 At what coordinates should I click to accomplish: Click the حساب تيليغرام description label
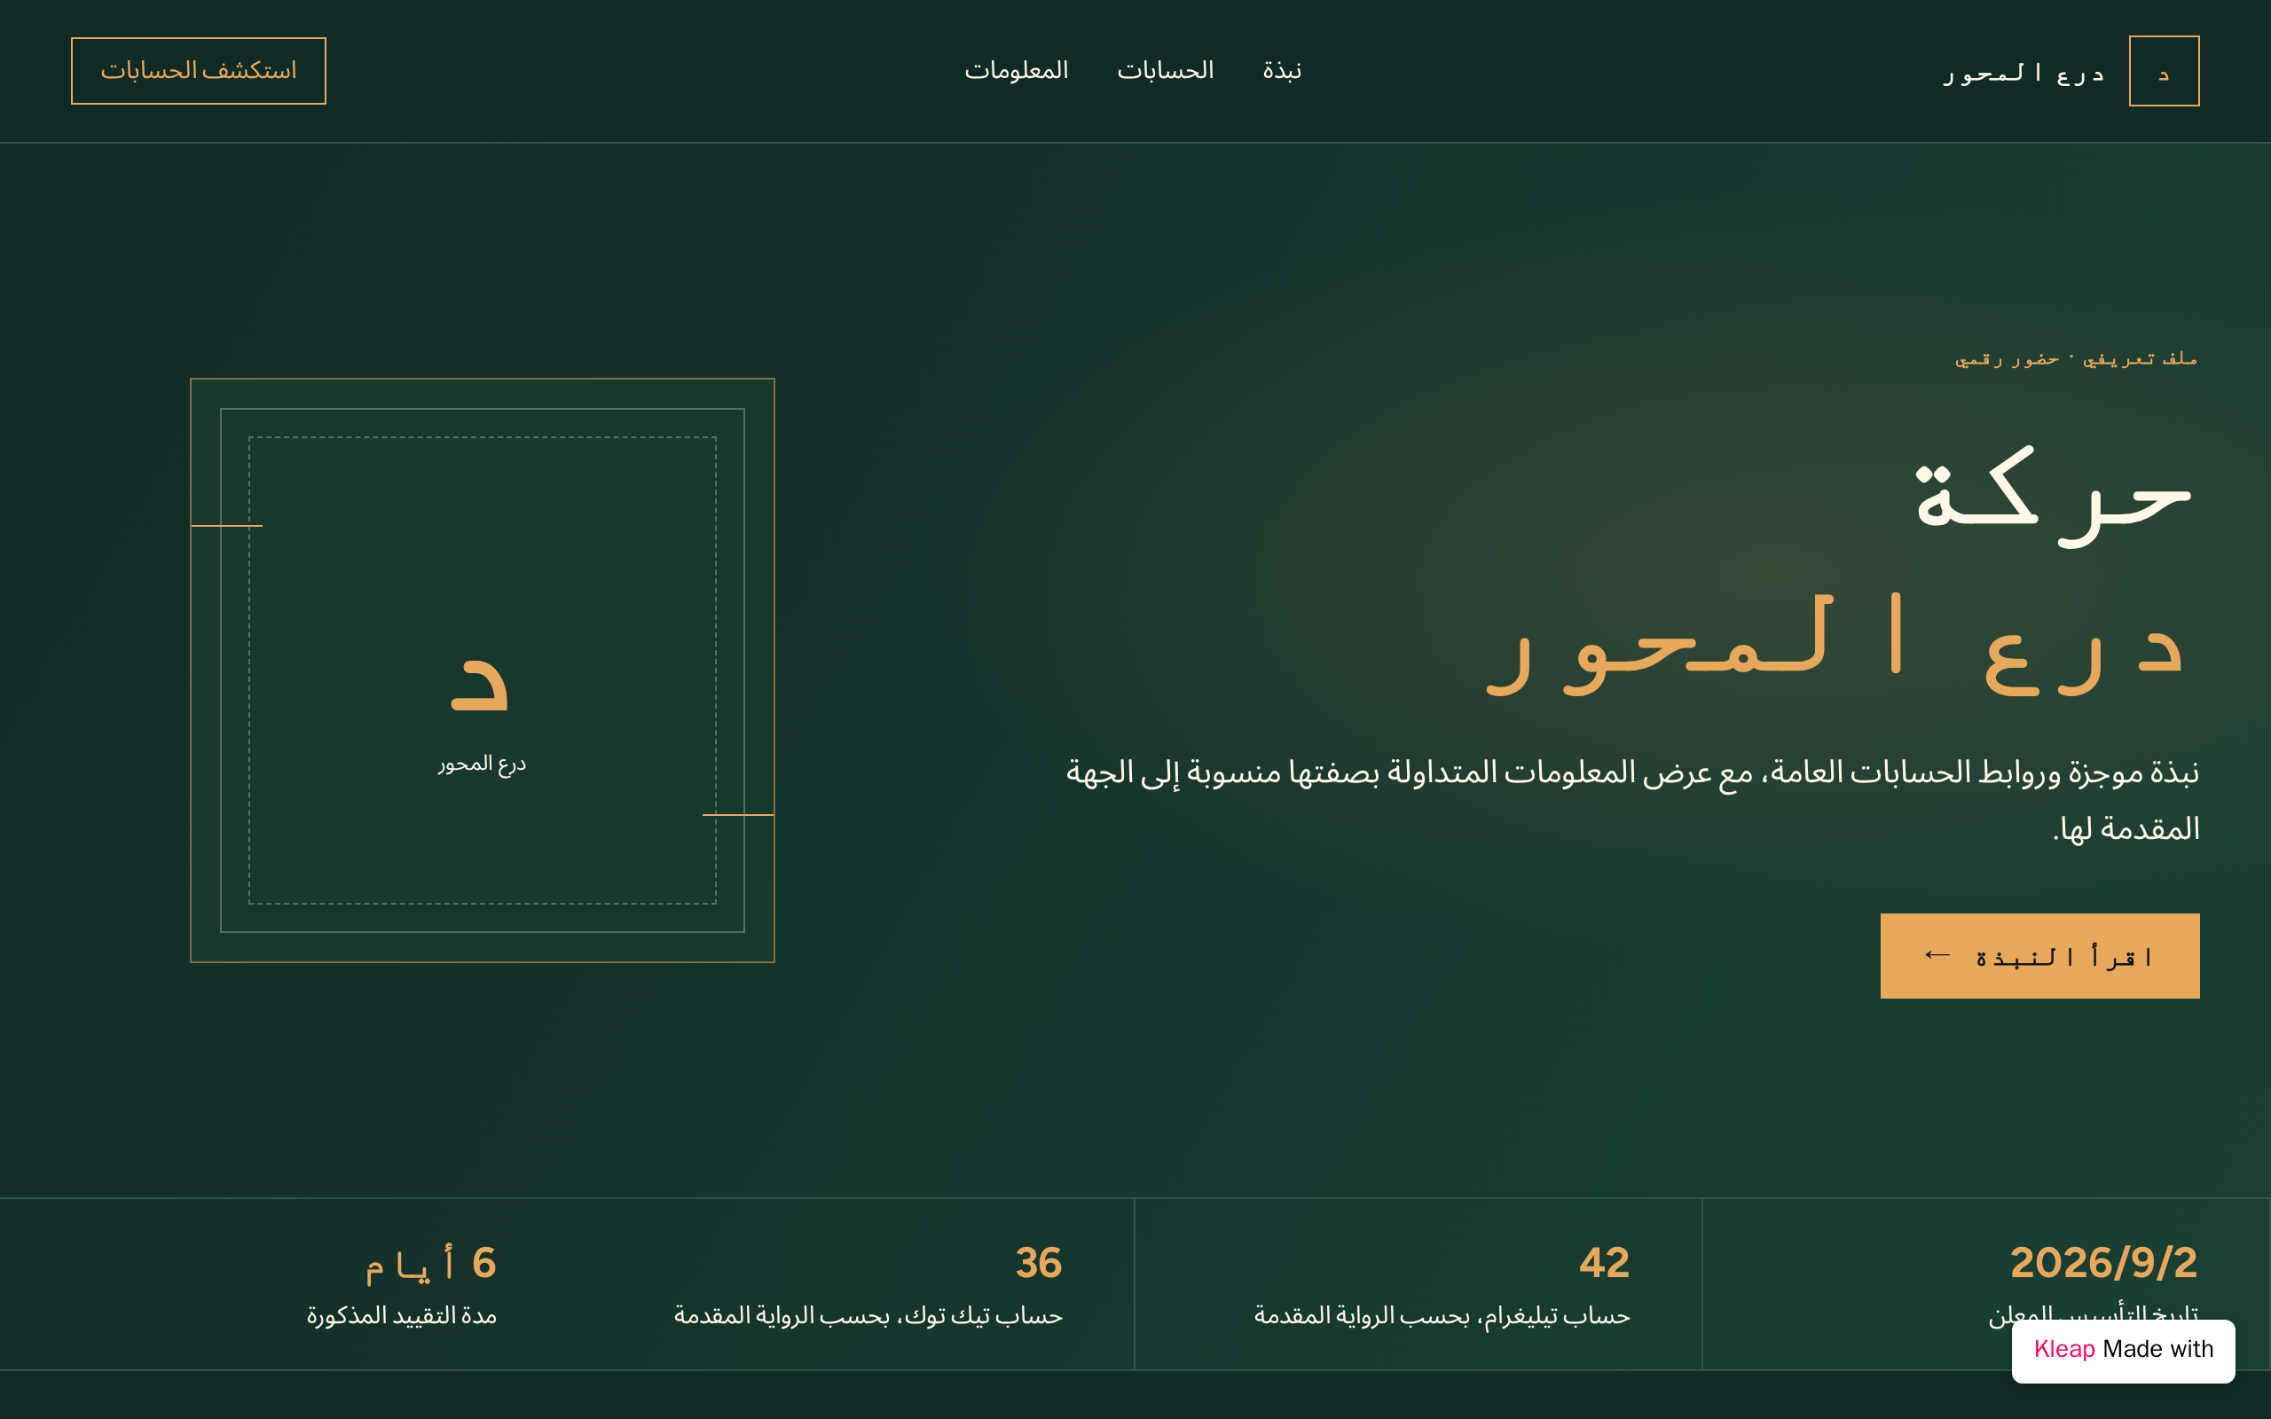pos(1442,1316)
